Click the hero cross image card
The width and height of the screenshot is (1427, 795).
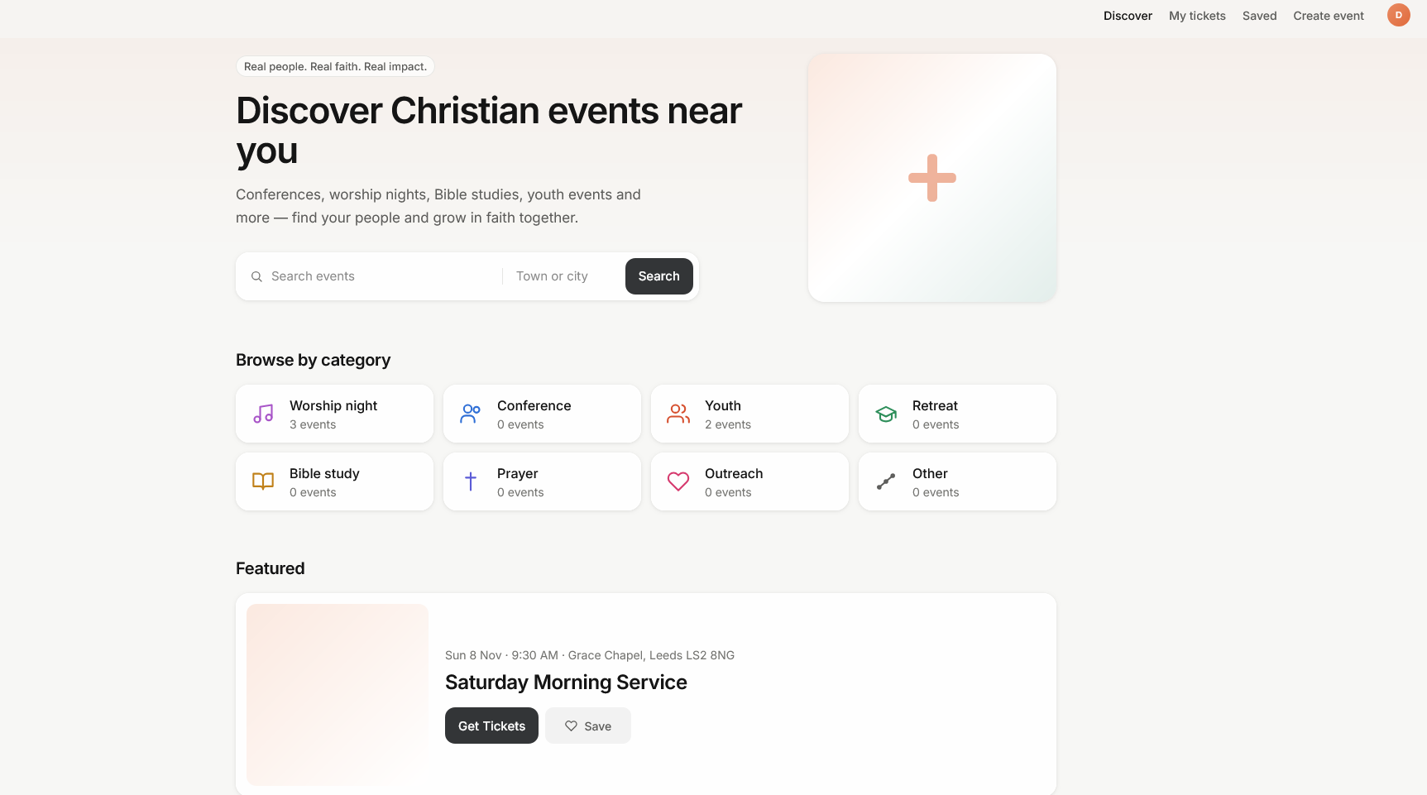[932, 178]
